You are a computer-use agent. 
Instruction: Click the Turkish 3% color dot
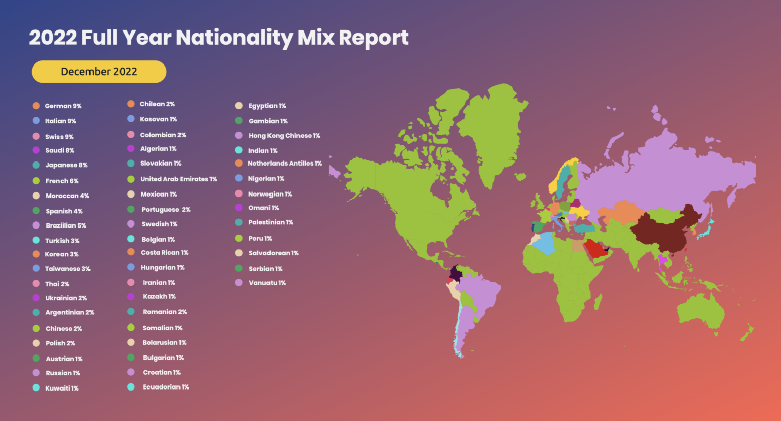[x=36, y=240]
